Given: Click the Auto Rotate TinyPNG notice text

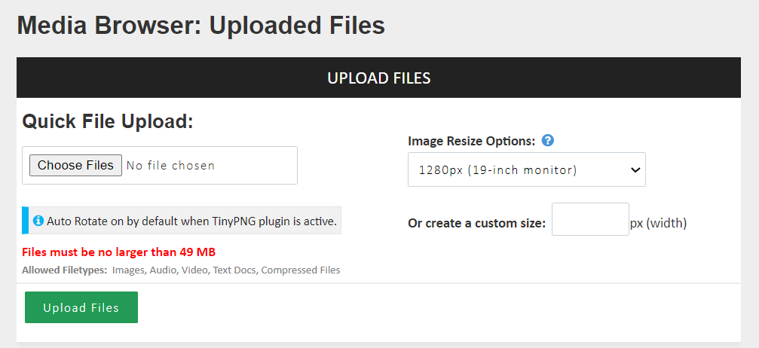Looking at the screenshot, I should pos(191,221).
